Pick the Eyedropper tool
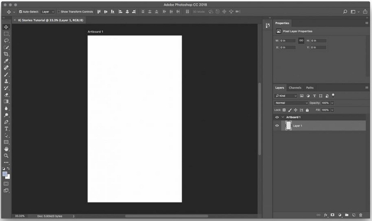 click(6, 61)
